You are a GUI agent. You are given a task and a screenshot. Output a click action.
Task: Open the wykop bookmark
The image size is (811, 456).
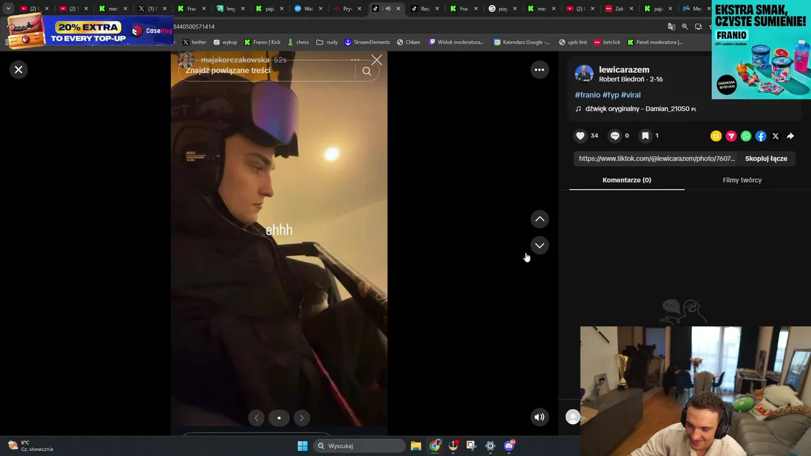click(225, 42)
